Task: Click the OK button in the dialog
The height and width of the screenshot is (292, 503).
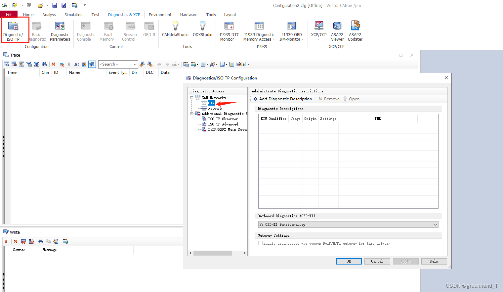Action: click(349, 261)
